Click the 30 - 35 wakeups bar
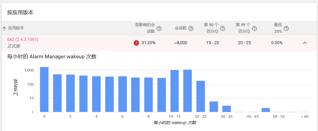 click(227, 109)
